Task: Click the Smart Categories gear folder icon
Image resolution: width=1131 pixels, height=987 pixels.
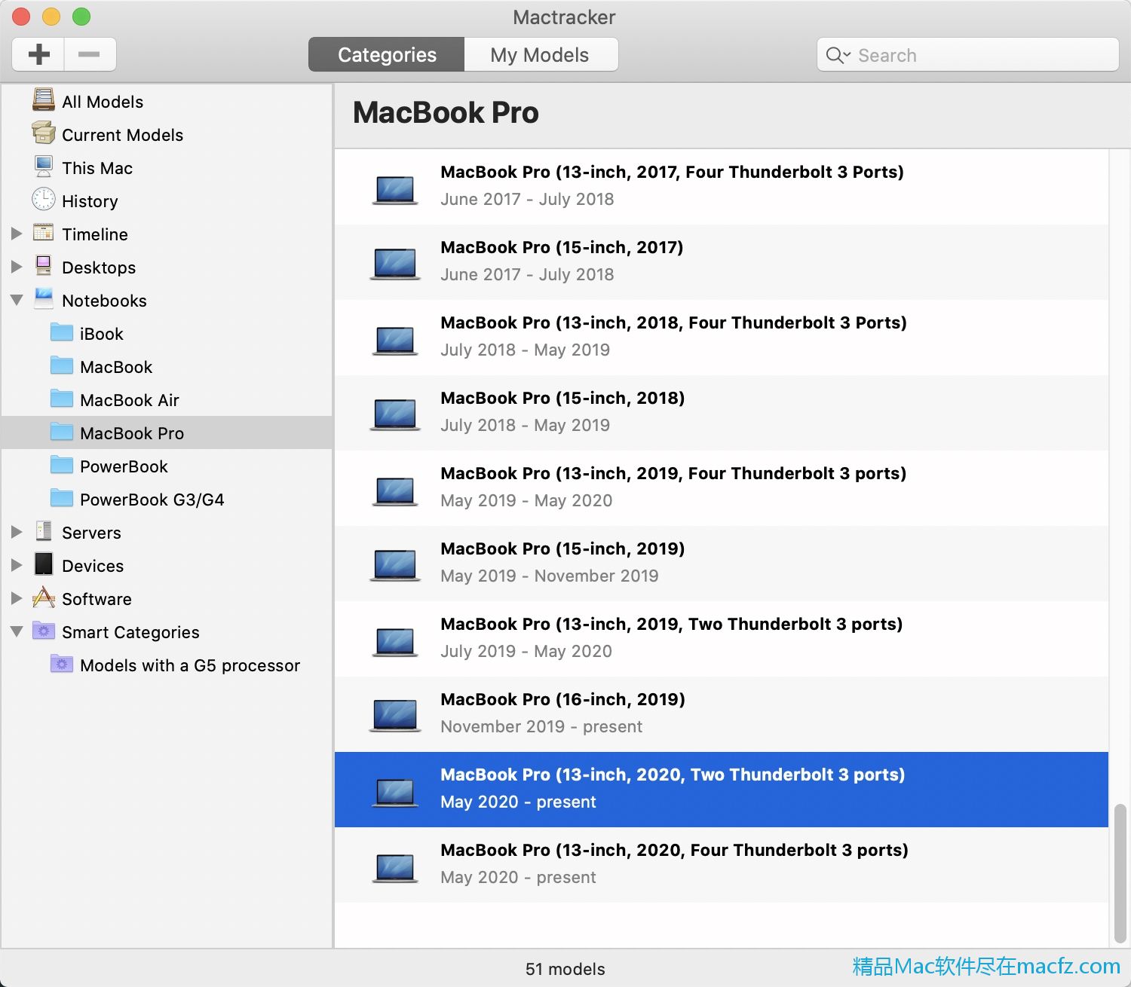Action: coord(44,631)
